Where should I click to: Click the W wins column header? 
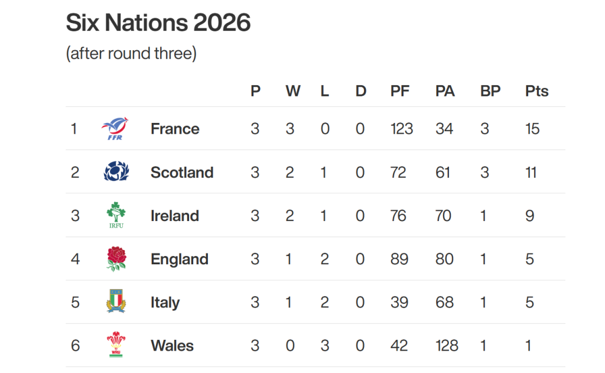pyautogui.click(x=292, y=91)
